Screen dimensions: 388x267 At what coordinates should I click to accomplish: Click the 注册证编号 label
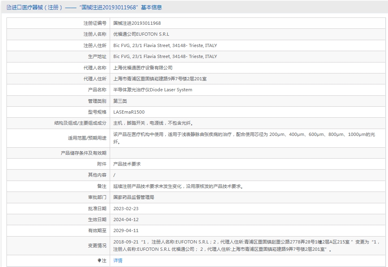[x=95, y=23]
